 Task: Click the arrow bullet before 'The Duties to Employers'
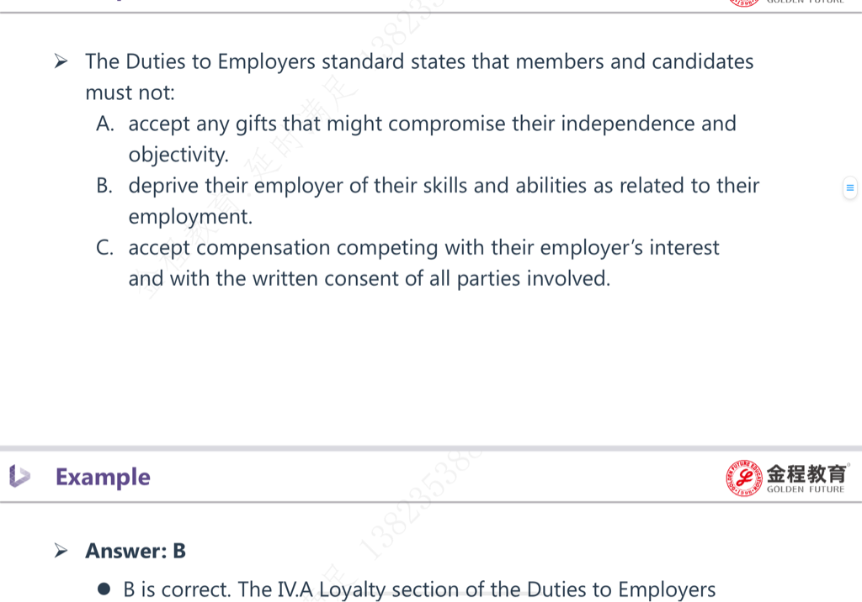click(x=61, y=61)
